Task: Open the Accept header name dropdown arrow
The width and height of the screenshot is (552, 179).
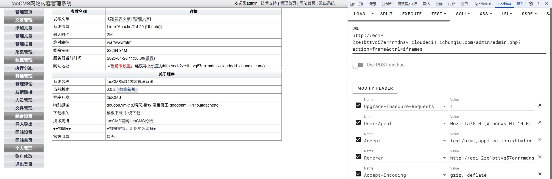Action: 444,141
